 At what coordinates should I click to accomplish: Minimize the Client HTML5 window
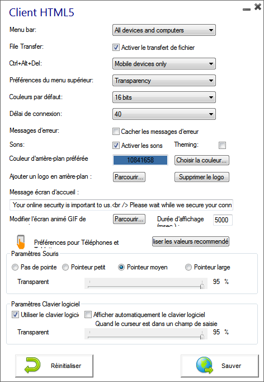247,10
